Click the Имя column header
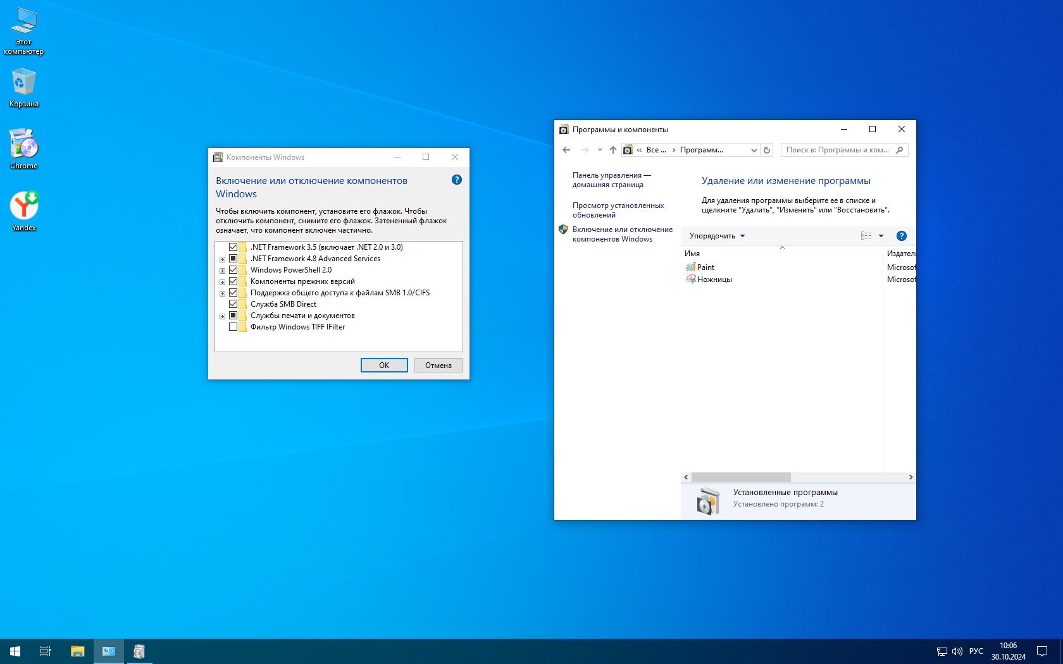1063x664 pixels. 692,254
